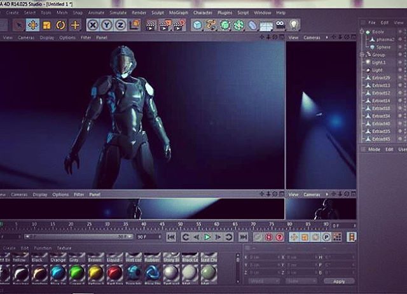
Task: Click the dotted PLA key icon
Action: click(x=337, y=237)
